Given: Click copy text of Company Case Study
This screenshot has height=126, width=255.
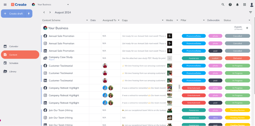Looking at the screenshot, I should click(144, 58).
